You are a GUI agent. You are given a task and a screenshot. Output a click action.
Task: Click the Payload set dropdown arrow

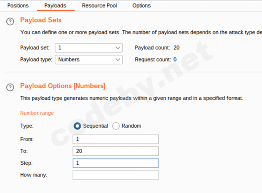[x=118, y=48]
